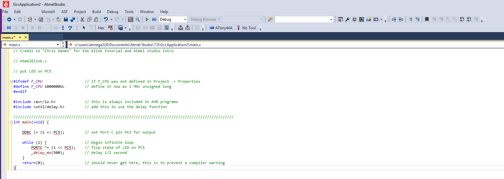Click the Save All icon
The image size is (504, 179).
73,19
